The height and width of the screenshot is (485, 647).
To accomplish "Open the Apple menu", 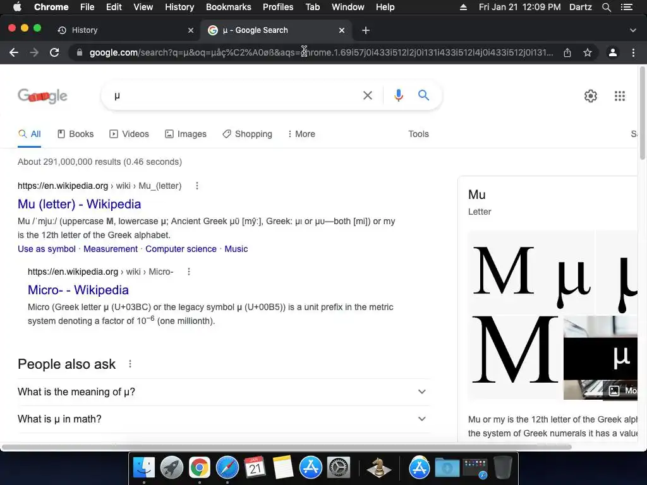I will click(17, 7).
